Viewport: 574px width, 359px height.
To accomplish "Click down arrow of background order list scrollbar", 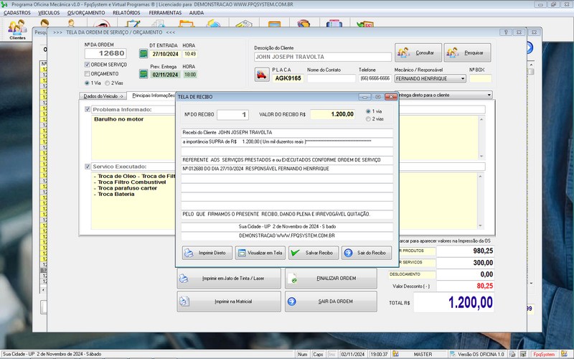I will [531, 283].
